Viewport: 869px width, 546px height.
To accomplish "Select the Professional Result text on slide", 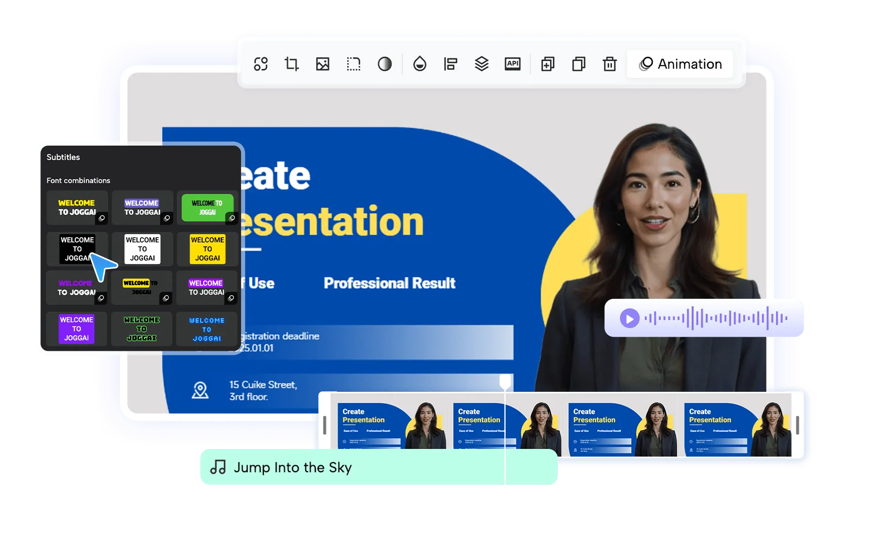I will coord(390,283).
